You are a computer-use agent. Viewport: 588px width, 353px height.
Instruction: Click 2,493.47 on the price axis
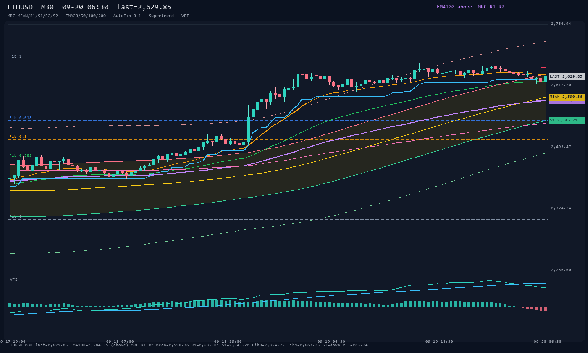pyautogui.click(x=561, y=147)
